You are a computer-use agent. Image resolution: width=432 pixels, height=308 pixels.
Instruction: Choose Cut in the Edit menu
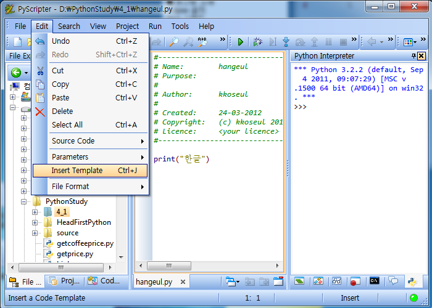tap(90, 71)
